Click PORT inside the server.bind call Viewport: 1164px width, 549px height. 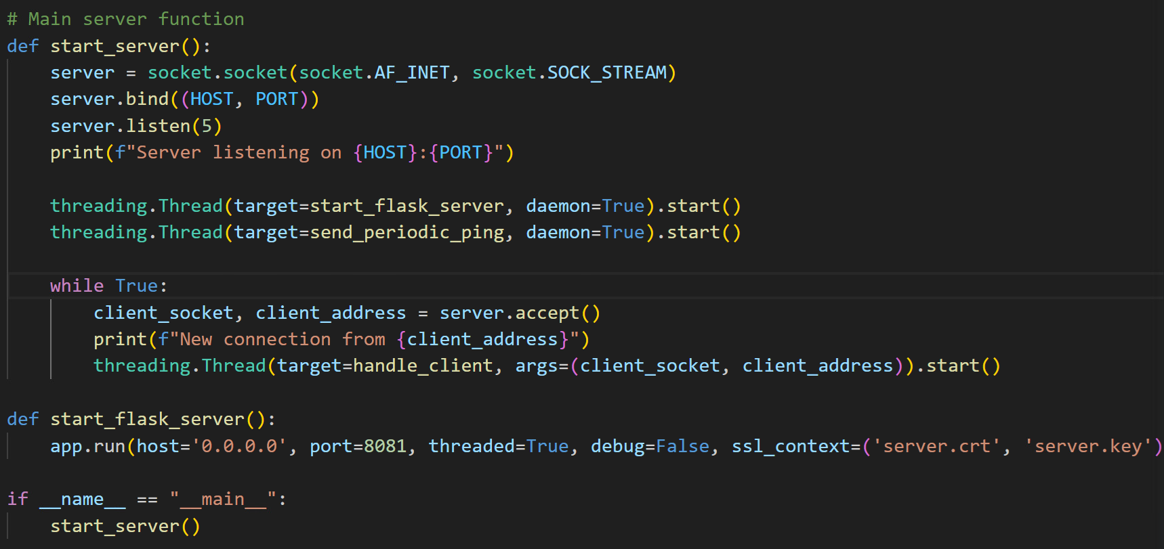tap(276, 100)
